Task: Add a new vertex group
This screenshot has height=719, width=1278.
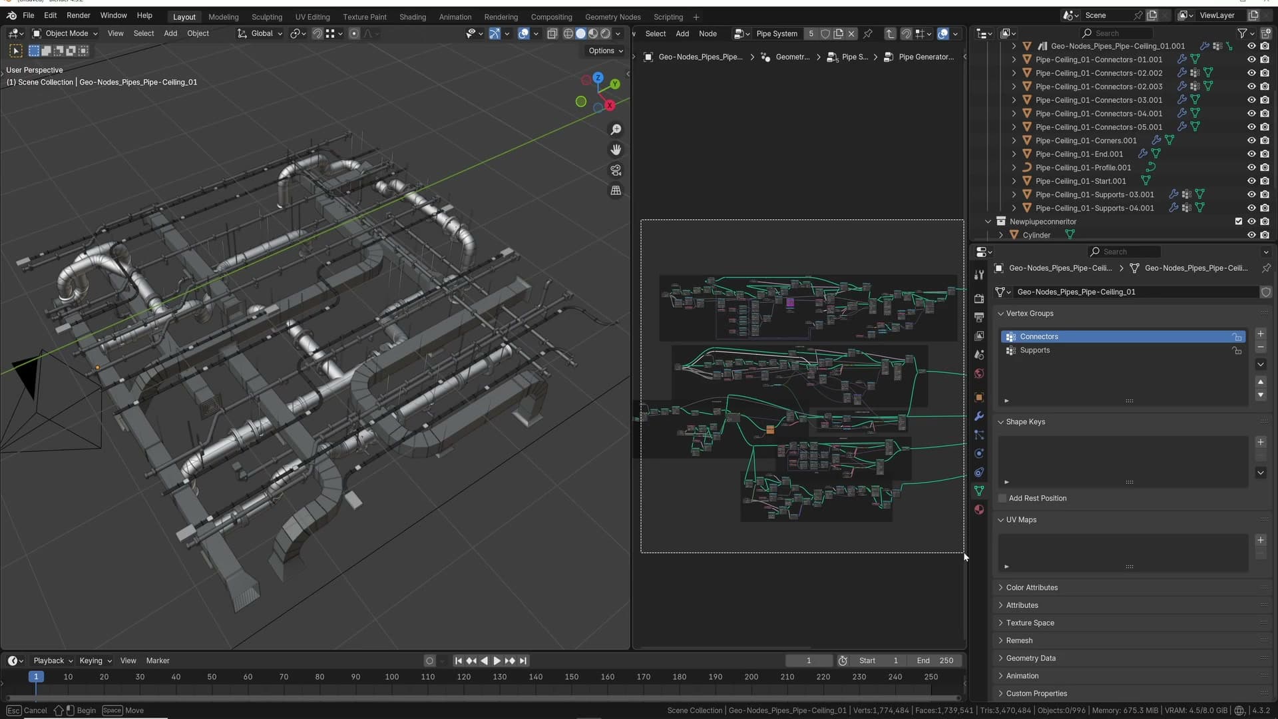Action: pyautogui.click(x=1261, y=334)
